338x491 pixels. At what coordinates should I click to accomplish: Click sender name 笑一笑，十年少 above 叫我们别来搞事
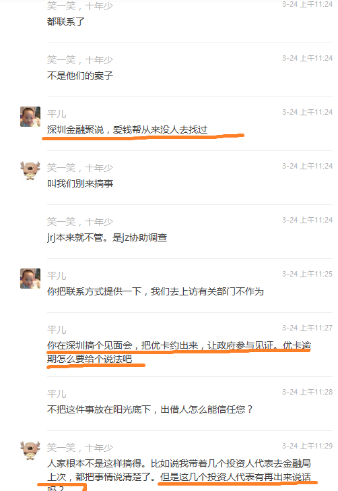[x=80, y=168]
